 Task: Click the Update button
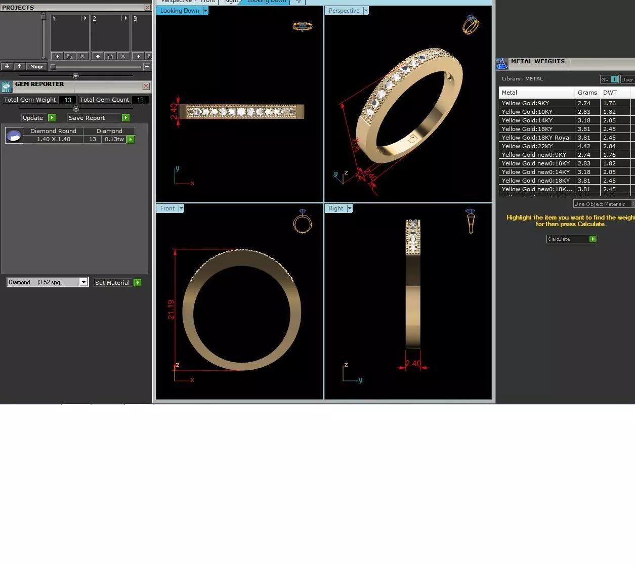(38, 118)
